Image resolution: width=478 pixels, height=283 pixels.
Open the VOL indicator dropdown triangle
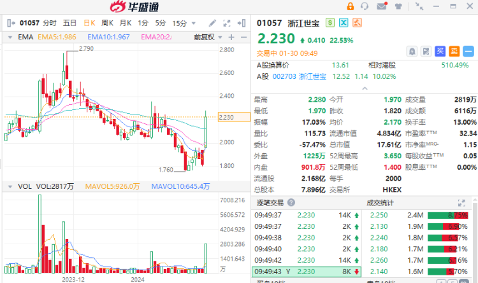10,186
